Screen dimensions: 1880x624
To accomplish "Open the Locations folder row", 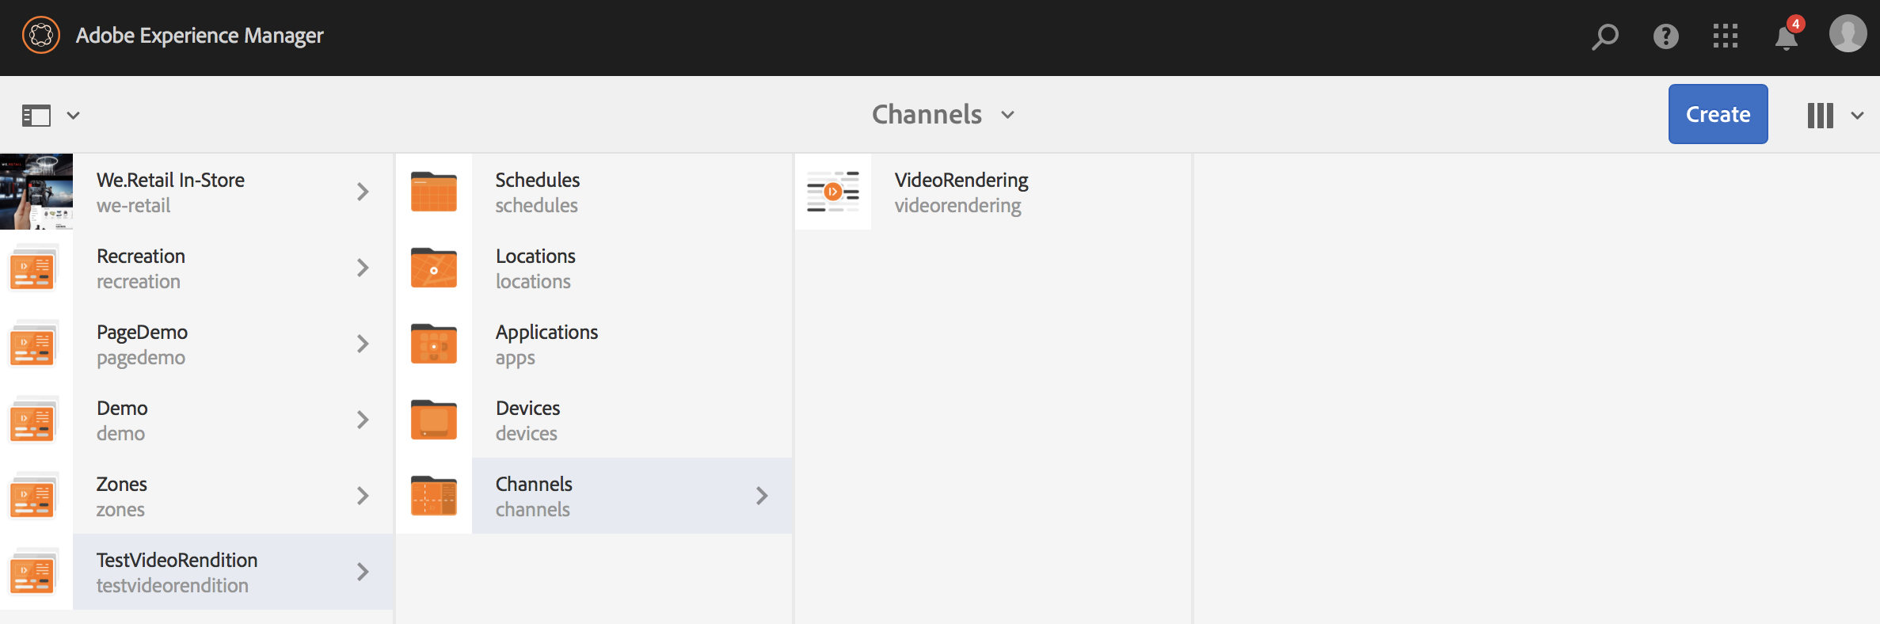I will pos(595,268).
